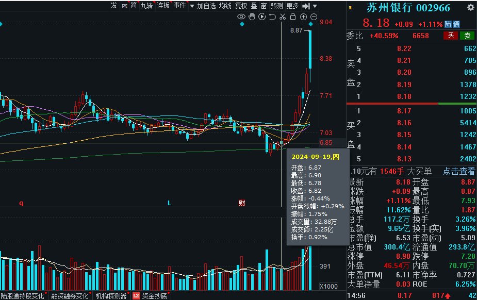The image size is (477, 300).
Task: Open dropdown arrow at toolbar's right end
Action: (315, 6)
